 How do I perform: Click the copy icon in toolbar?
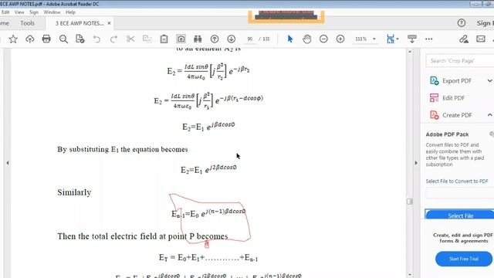(147, 39)
